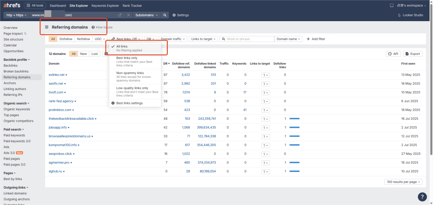Click the dofollow links bar for kompromat100.info
The height and width of the screenshot is (205, 433).
pyautogui.click(x=294, y=145)
